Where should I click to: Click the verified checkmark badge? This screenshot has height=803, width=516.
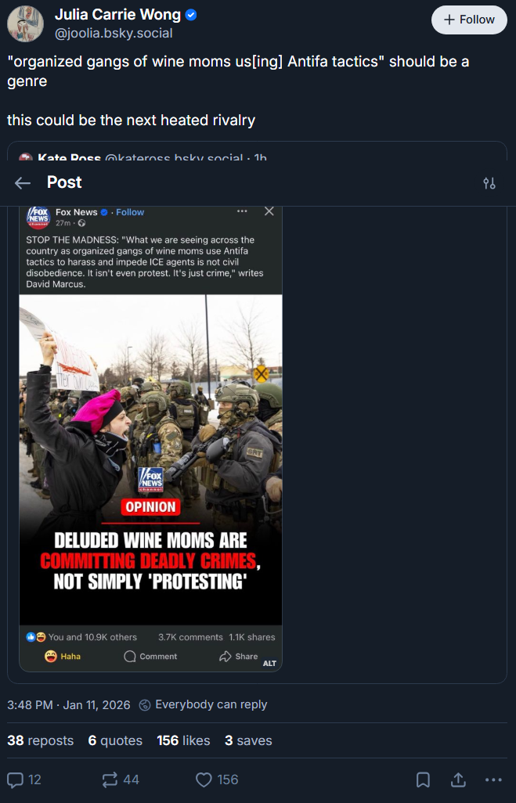click(x=191, y=15)
